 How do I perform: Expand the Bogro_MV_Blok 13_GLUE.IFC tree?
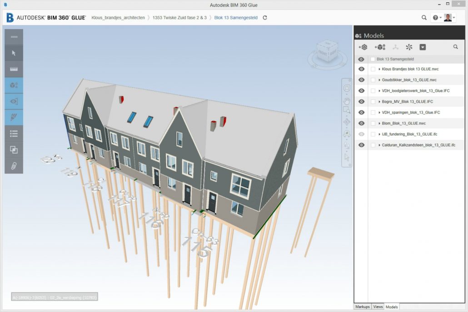(x=379, y=102)
